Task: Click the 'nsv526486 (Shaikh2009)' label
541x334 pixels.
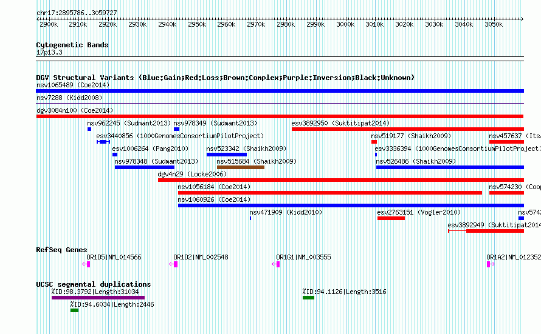Action: click(416, 161)
